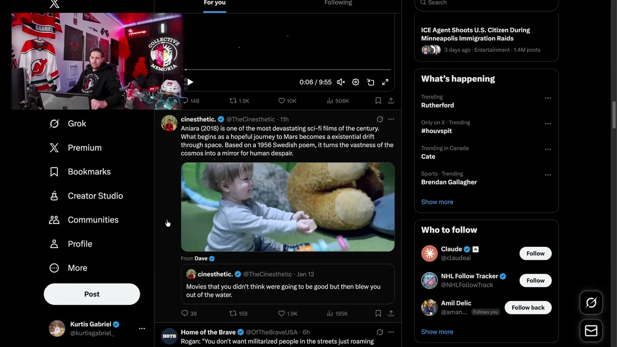Show more trending topics

(437, 202)
